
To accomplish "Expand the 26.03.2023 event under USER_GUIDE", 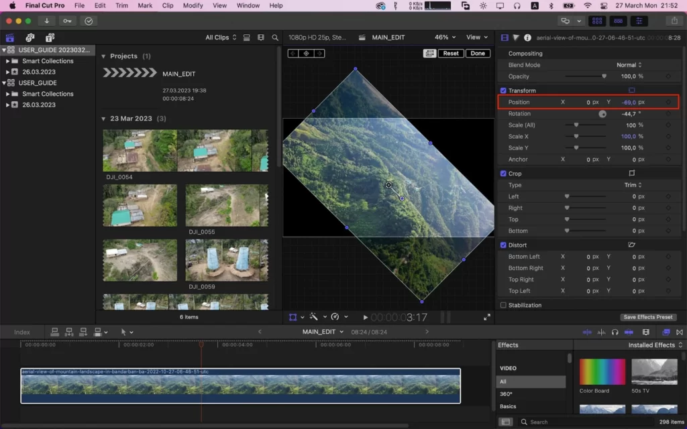I will pyautogui.click(x=7, y=105).
